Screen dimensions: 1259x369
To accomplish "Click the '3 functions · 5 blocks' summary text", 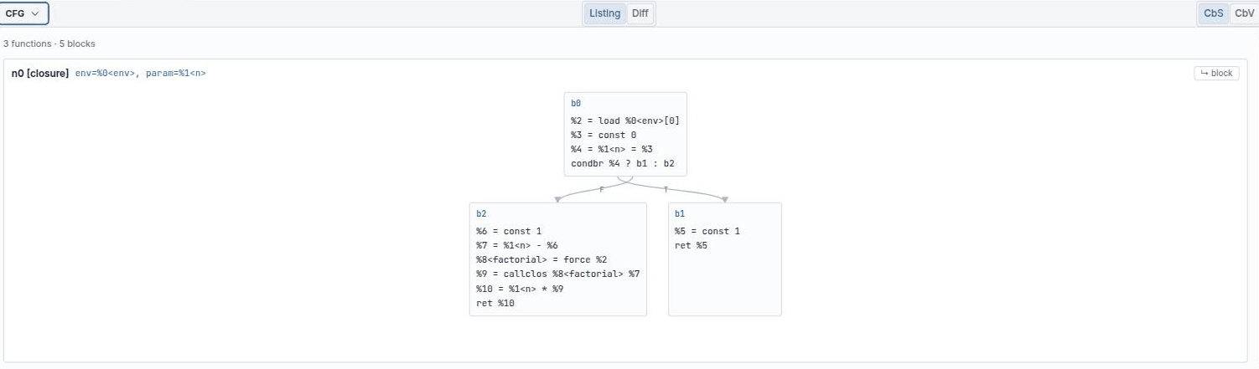I will click(x=49, y=44).
